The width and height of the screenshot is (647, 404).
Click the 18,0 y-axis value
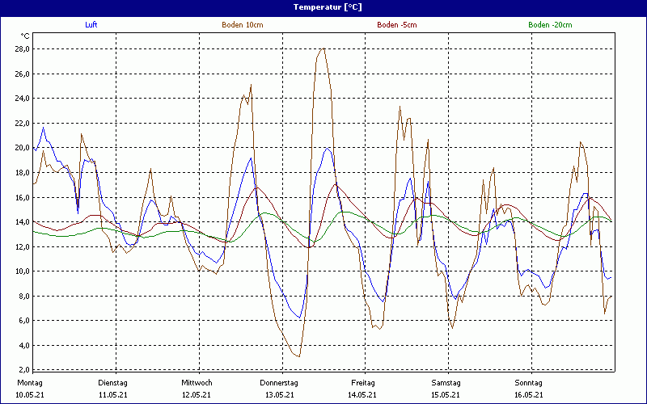click(x=23, y=173)
